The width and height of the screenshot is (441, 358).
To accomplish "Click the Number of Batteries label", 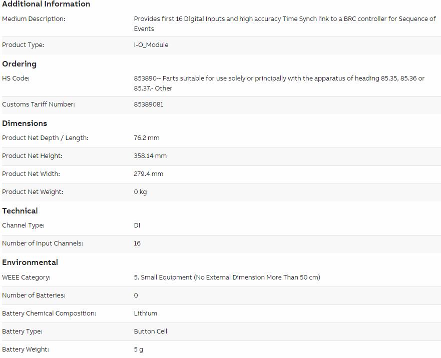I will 34,295.
